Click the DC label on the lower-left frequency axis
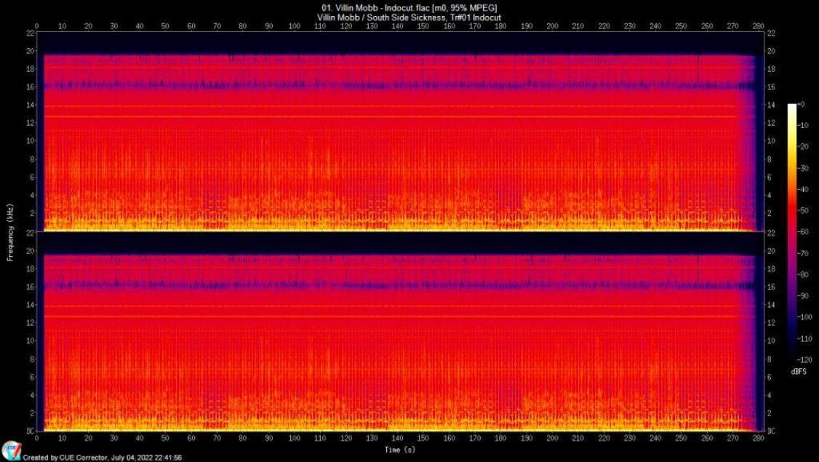The image size is (819, 462). (30, 431)
